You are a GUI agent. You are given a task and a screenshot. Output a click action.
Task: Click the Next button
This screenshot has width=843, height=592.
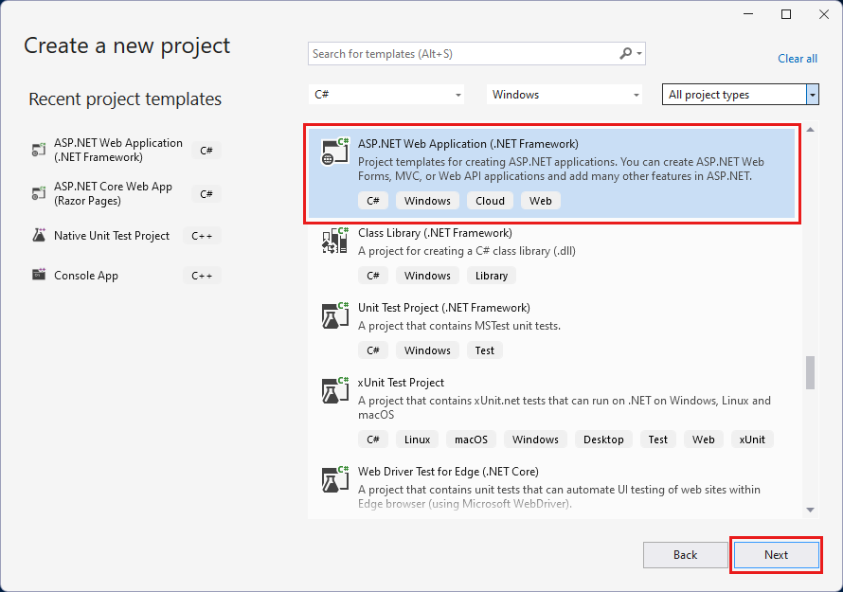click(776, 555)
